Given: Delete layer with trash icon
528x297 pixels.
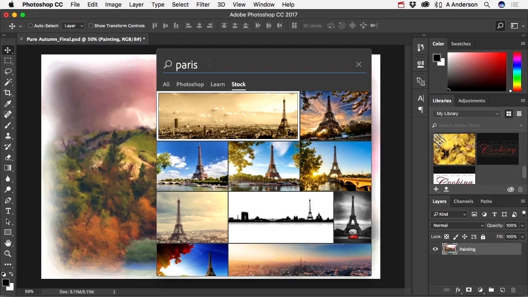Looking at the screenshot, I should pos(514,290).
